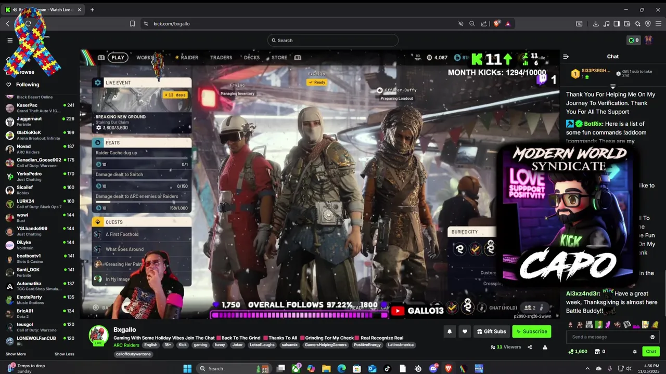The image size is (666, 374).
Task: Open the emoji picker in message box
Action: point(652,337)
